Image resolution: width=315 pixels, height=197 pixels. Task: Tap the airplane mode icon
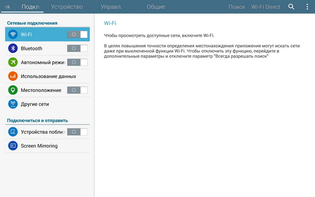13,63
